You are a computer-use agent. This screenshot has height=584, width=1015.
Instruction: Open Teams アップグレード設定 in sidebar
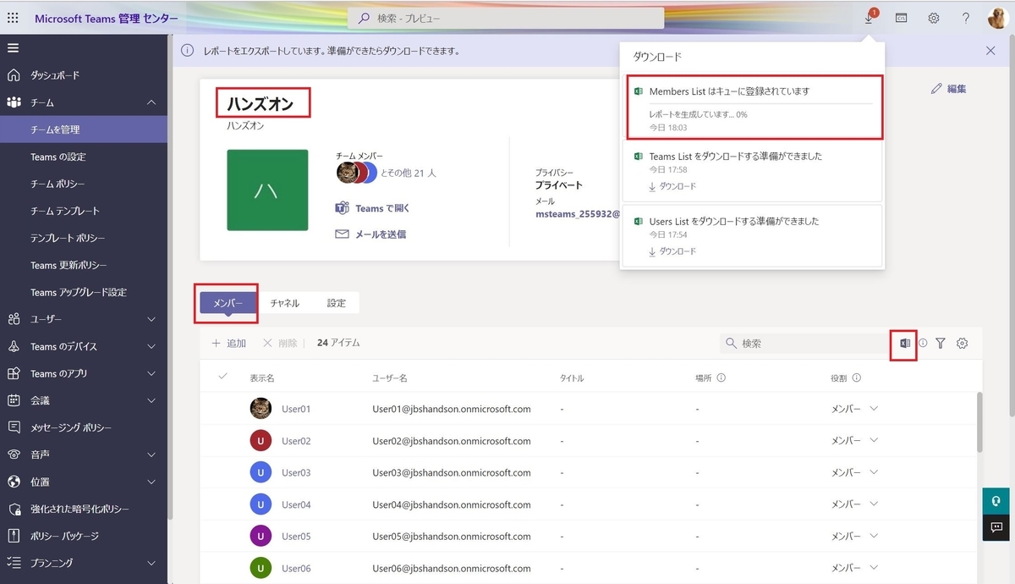tap(84, 292)
